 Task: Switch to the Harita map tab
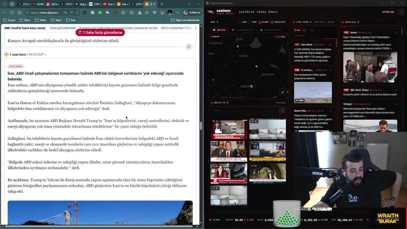[x=219, y=30]
